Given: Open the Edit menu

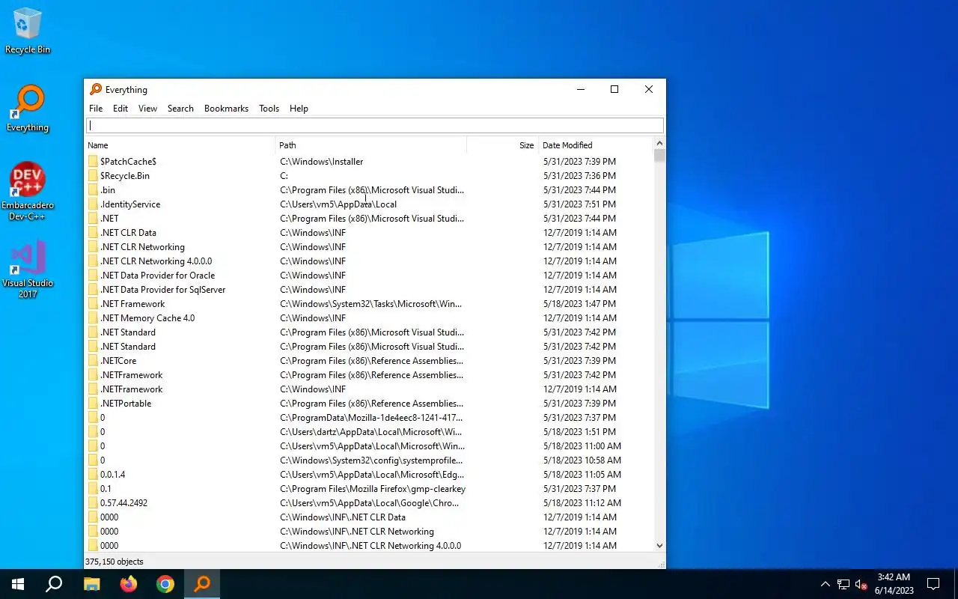Looking at the screenshot, I should point(120,109).
